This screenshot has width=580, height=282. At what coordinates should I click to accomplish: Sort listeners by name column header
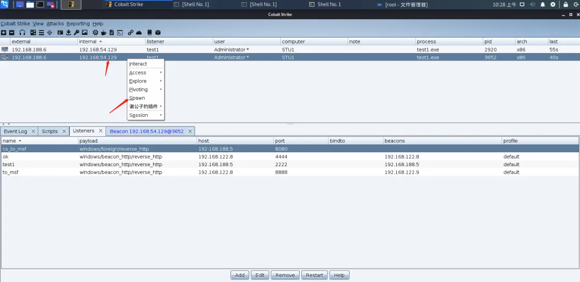point(39,141)
